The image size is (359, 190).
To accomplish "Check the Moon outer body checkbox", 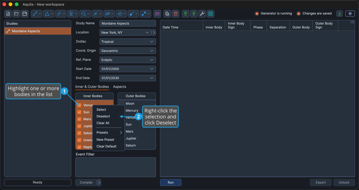I will coord(122,104).
